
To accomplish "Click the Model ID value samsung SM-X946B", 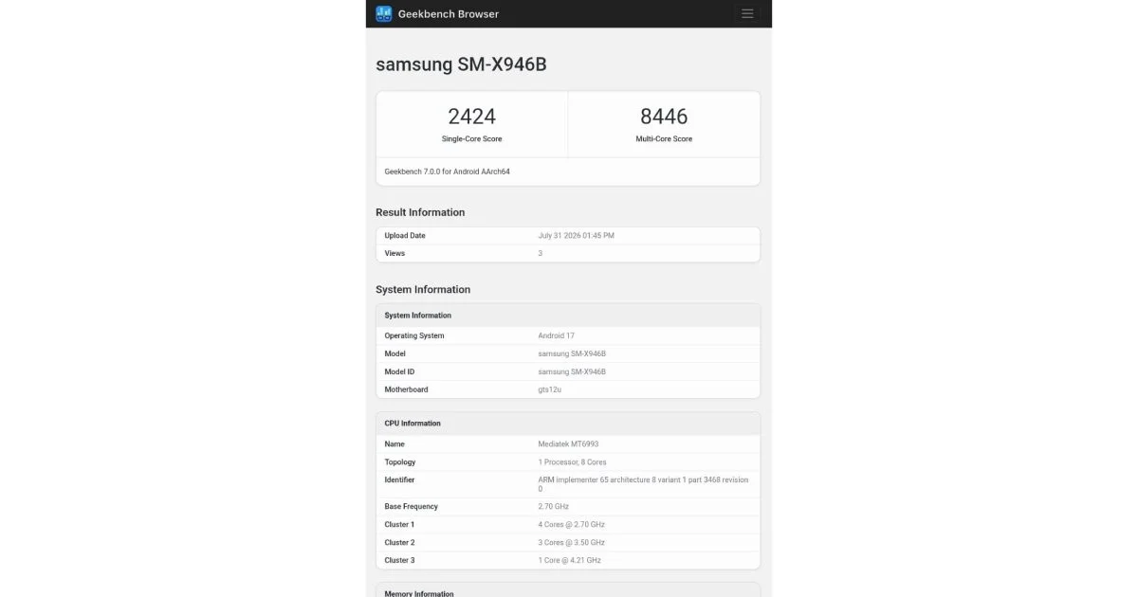I will tap(572, 371).
